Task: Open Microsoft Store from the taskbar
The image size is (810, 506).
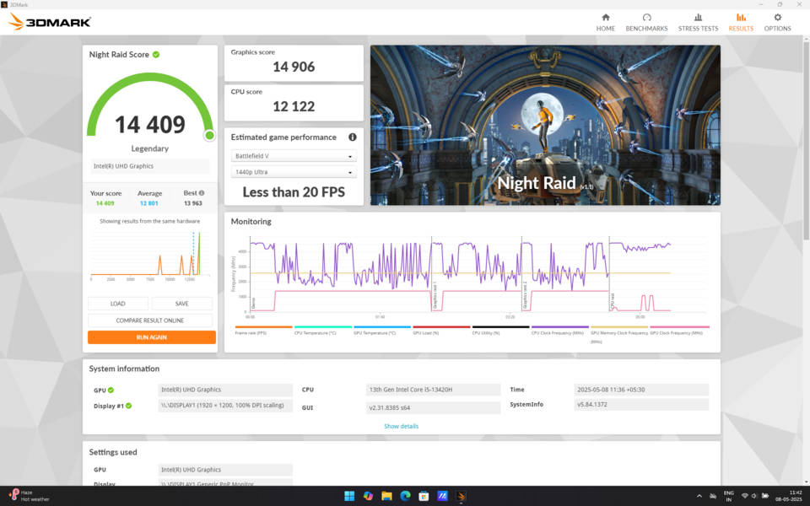Action: 424,496
